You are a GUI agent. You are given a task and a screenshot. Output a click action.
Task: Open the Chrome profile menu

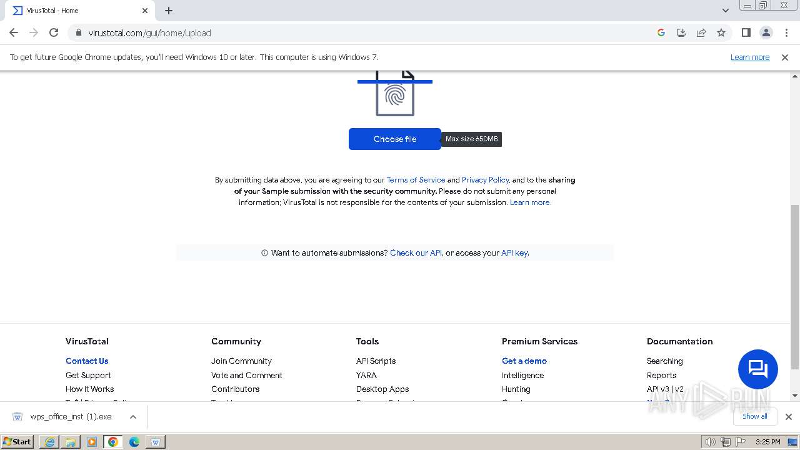[766, 32]
